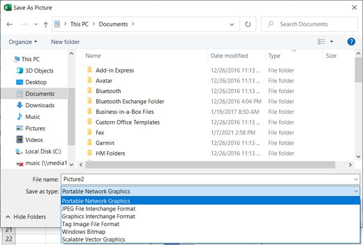This screenshot has height=245, width=363.
Task: Go up one folder level
Action: 45,25
